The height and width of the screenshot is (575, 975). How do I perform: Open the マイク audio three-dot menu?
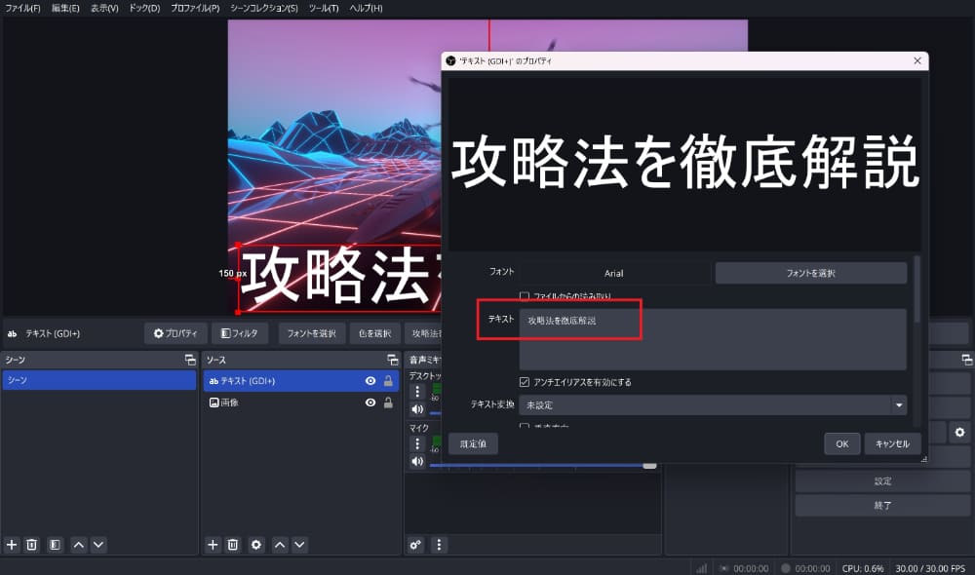[x=417, y=443]
